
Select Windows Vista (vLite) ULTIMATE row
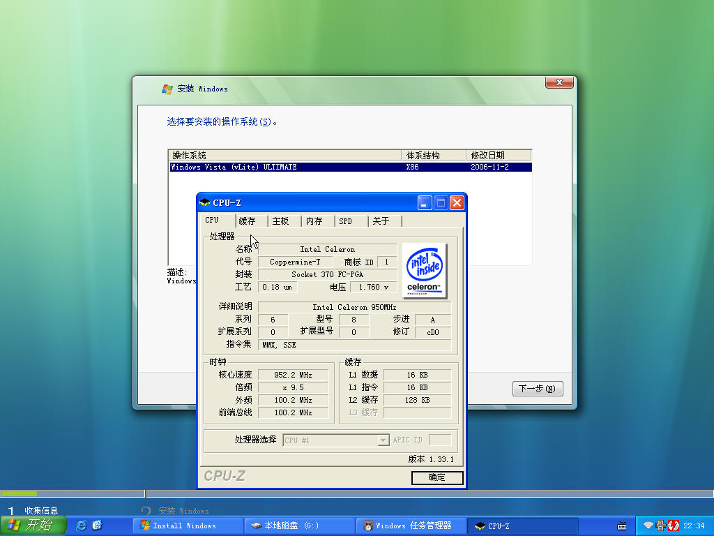(350, 167)
